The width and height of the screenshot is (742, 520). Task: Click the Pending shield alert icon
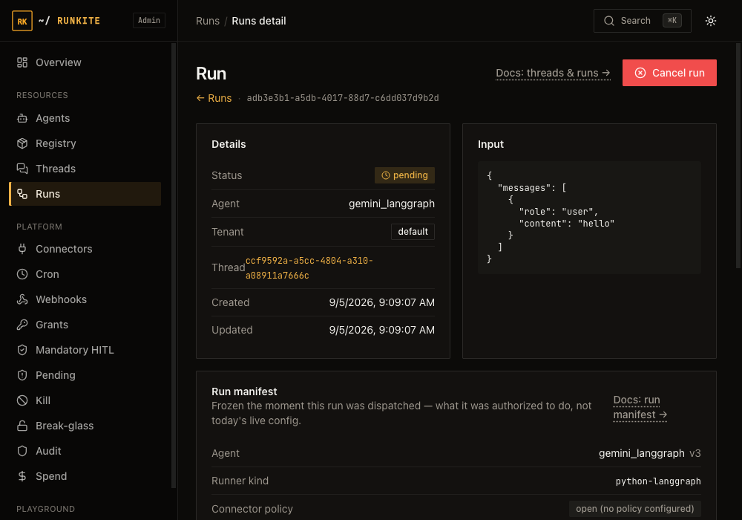[x=22, y=375]
